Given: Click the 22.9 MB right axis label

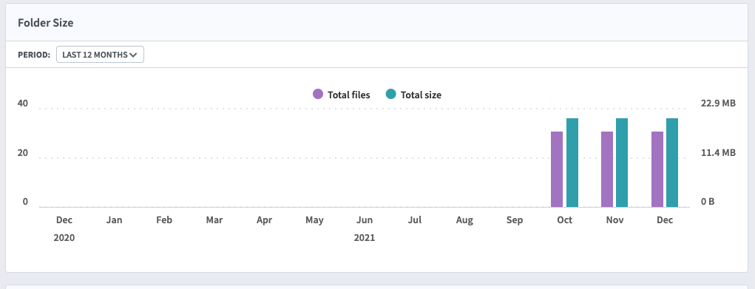Looking at the screenshot, I should (x=719, y=103).
